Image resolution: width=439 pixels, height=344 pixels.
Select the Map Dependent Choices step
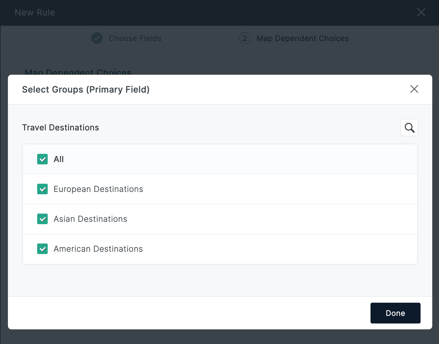coord(302,38)
